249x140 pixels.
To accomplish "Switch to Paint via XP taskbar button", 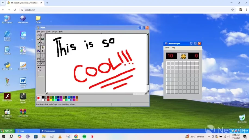I will pos(28,131).
